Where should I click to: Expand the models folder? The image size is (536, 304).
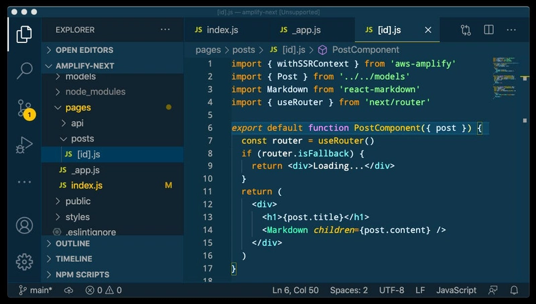(113, 77)
